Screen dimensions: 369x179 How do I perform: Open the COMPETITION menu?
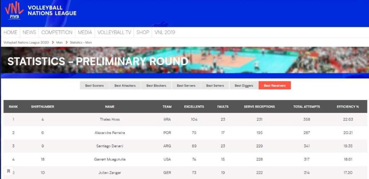(57, 32)
